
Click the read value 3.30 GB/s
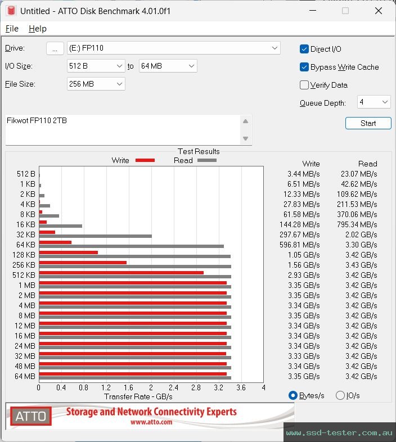pos(361,245)
